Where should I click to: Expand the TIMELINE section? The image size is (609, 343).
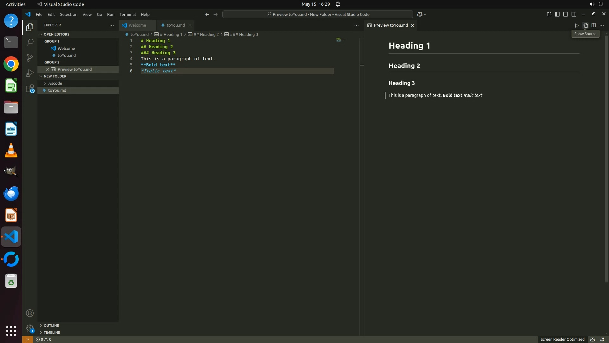pyautogui.click(x=52, y=333)
